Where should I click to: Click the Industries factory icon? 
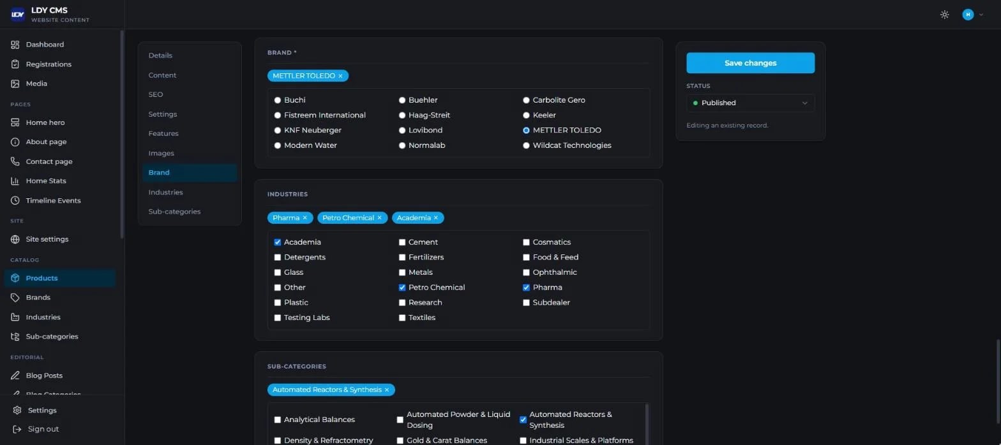click(x=15, y=317)
